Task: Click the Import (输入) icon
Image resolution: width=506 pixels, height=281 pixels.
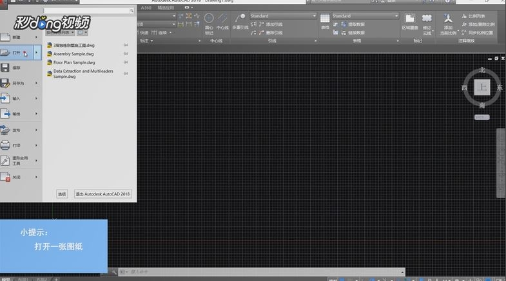Action: pyautogui.click(x=5, y=98)
